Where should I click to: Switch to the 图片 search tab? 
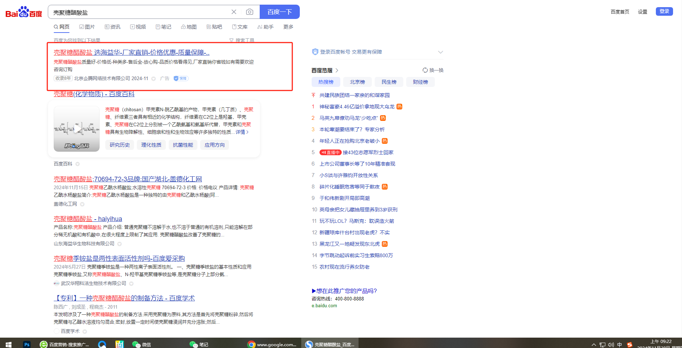pyautogui.click(x=87, y=27)
